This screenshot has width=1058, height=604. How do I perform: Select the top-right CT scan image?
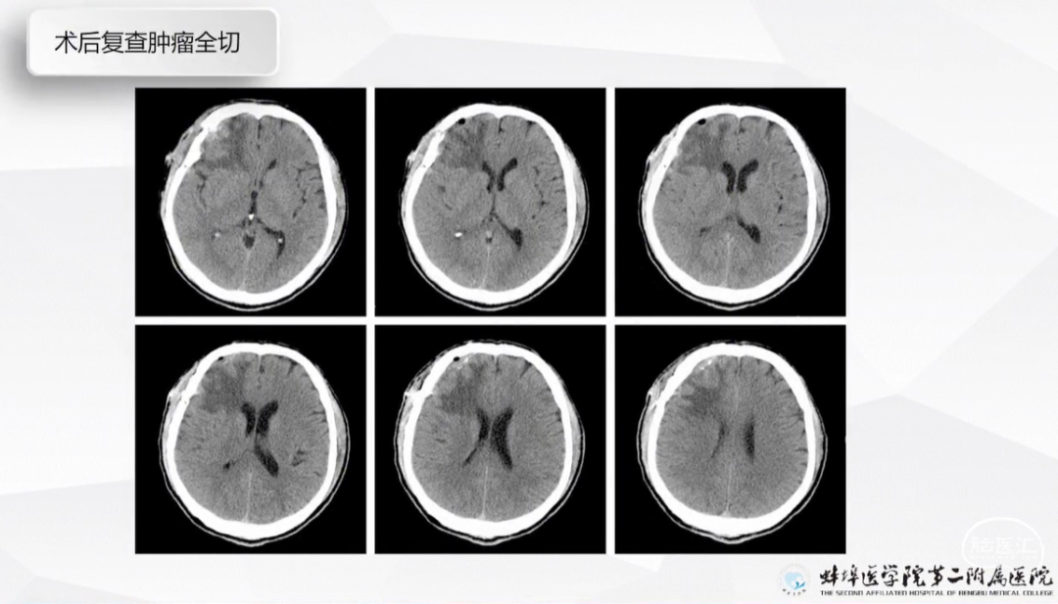730,202
